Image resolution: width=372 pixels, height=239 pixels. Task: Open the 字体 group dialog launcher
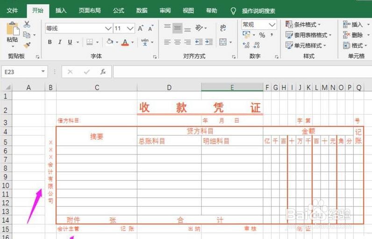155,57
